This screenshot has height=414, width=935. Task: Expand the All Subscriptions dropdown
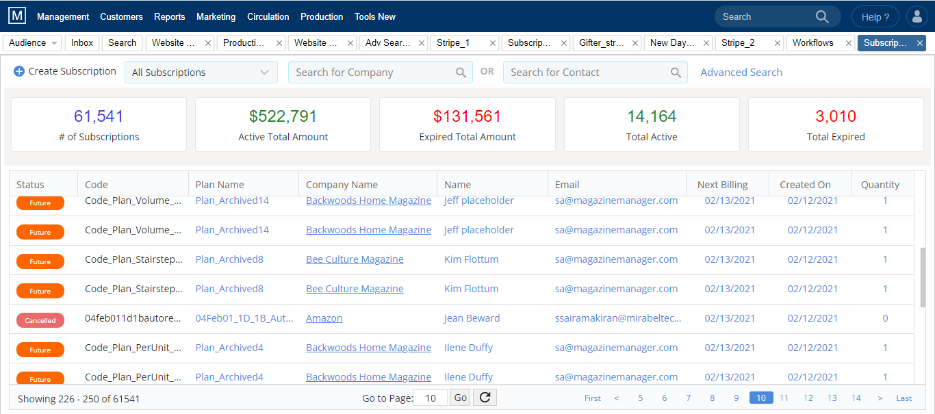click(201, 73)
